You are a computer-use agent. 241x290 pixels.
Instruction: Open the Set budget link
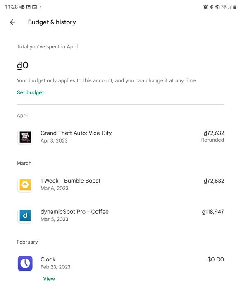(x=31, y=92)
